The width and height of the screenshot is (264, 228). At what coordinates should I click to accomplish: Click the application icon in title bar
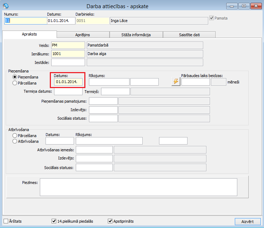(x=6, y=6)
